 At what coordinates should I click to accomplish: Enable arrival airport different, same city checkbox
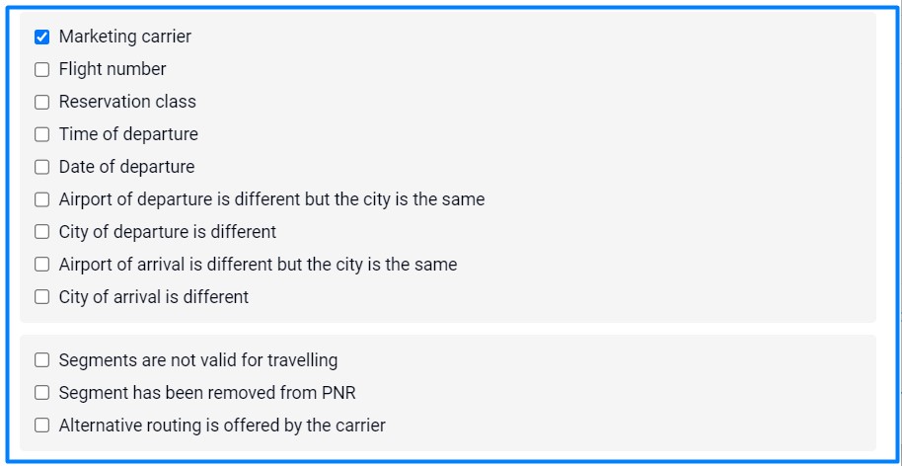(41, 265)
